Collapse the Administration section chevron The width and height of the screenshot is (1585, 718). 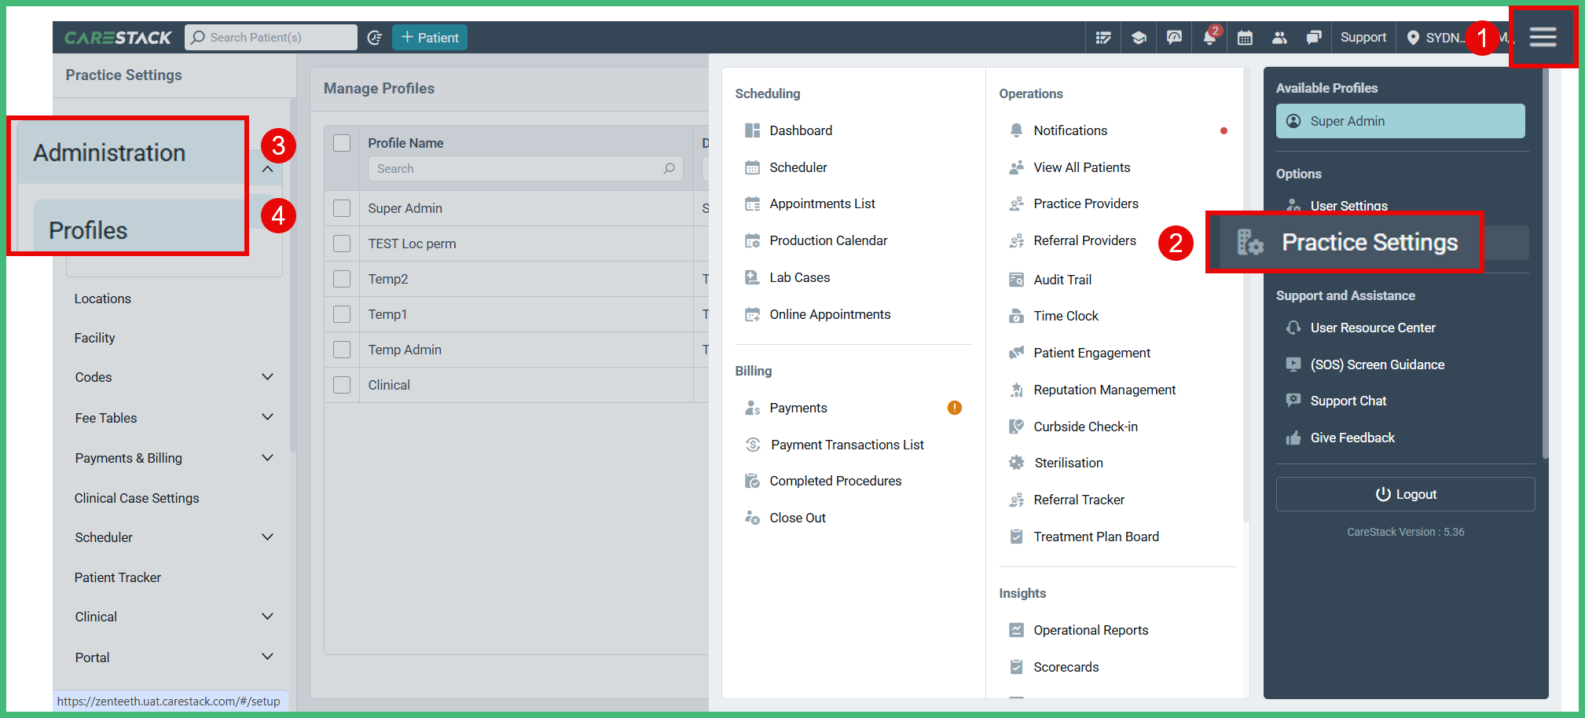click(268, 169)
